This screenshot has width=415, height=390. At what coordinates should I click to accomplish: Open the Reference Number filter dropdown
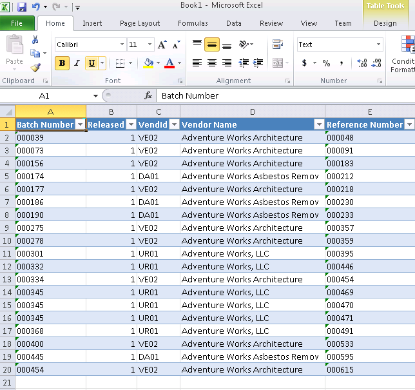click(x=410, y=124)
